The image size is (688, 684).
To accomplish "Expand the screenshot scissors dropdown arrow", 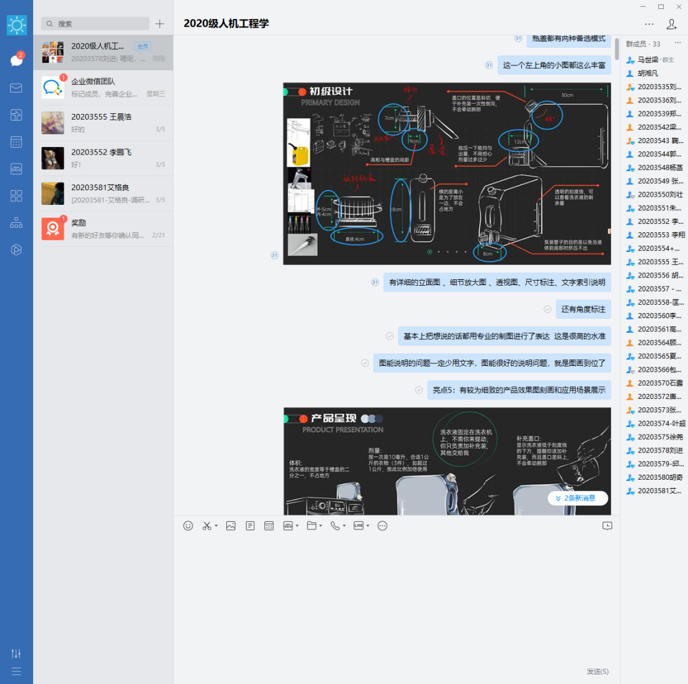I will click(216, 526).
